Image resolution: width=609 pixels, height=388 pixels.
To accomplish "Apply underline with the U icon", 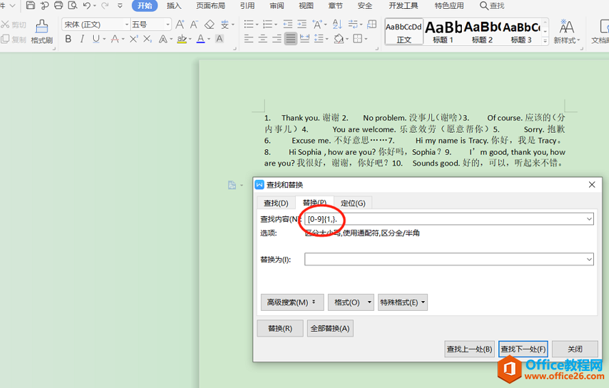I will coord(96,39).
